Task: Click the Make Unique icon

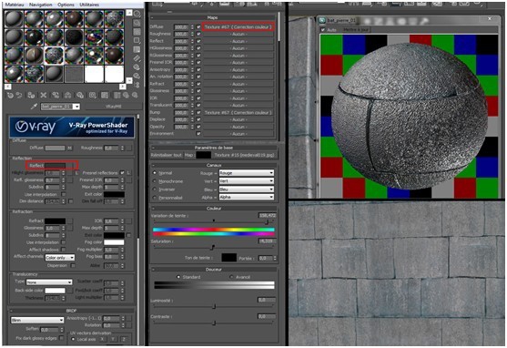Action: tap(67, 95)
